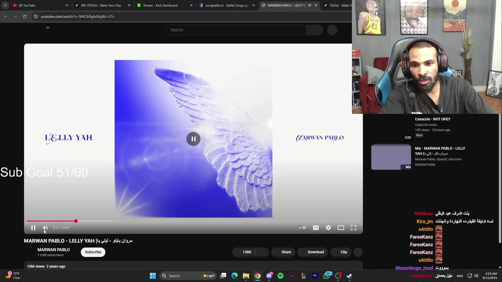Open the Windows Start menu
The image size is (502, 282).
153,276
